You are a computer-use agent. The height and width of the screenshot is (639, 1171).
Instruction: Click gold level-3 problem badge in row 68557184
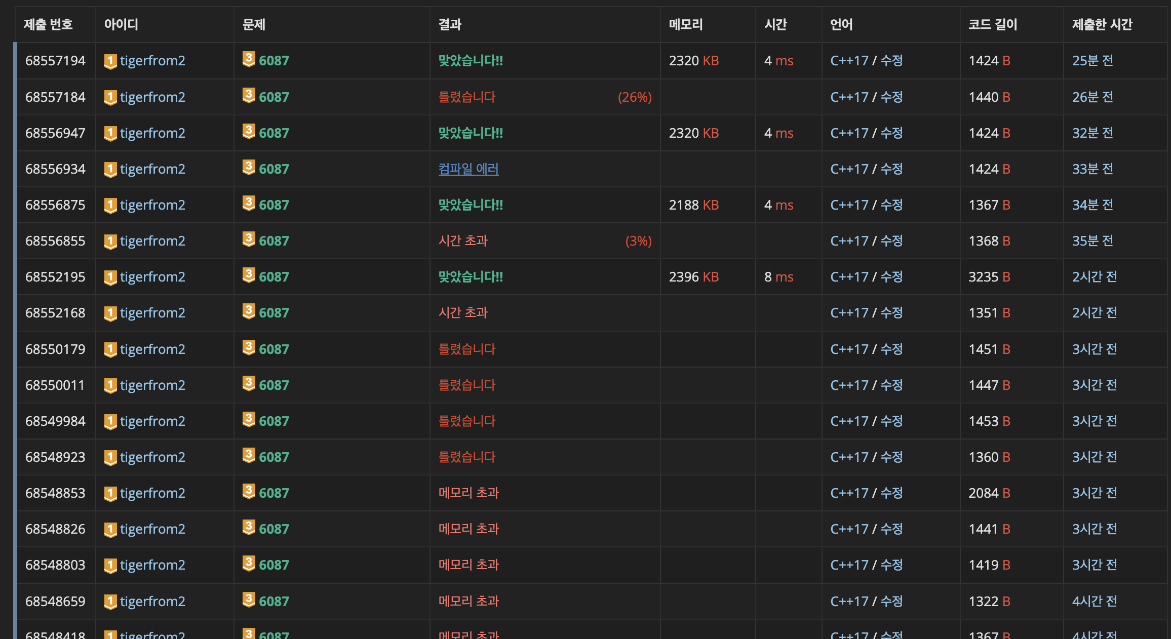click(x=248, y=95)
